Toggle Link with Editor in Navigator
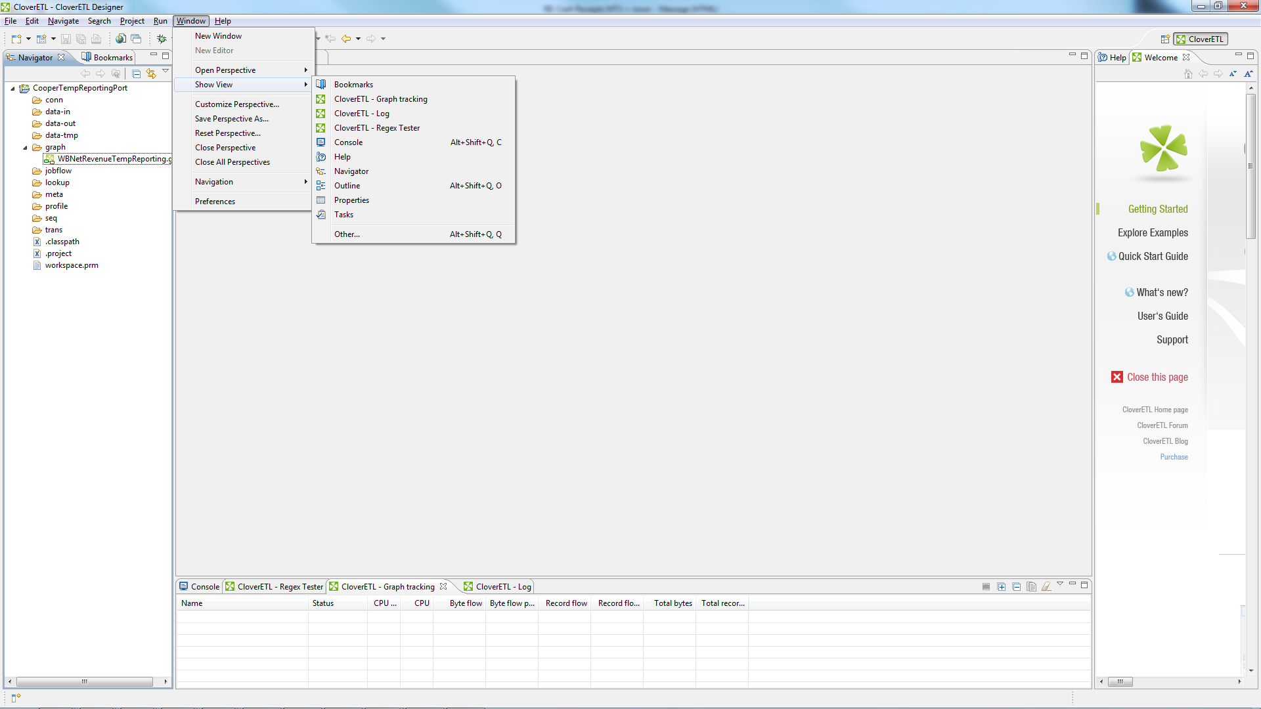The width and height of the screenshot is (1261, 709). click(151, 74)
